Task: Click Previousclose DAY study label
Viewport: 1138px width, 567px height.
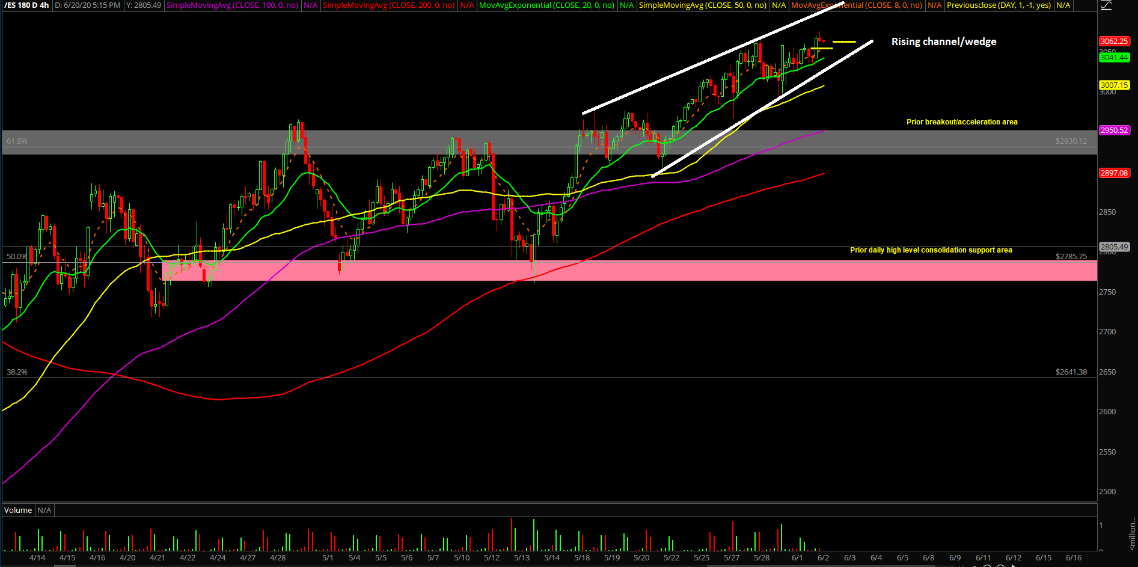Action: (x=999, y=5)
